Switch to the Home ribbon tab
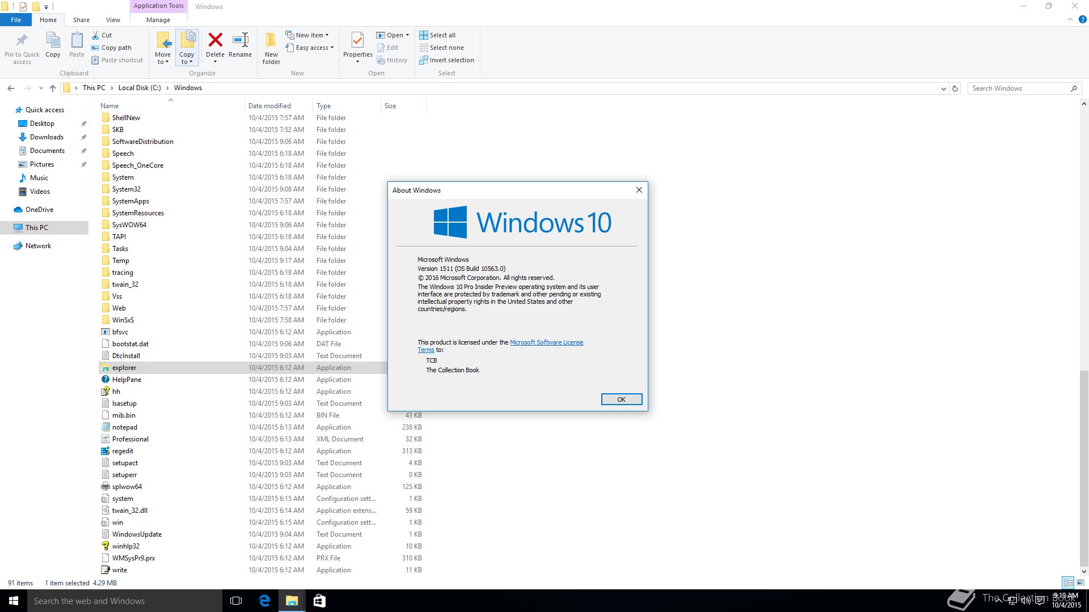This screenshot has width=1089, height=612. pos(48,20)
